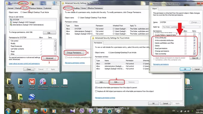This screenshot has height=114, width=203.
Task: Open the Customize tab in Properties
Action: point(47,8)
